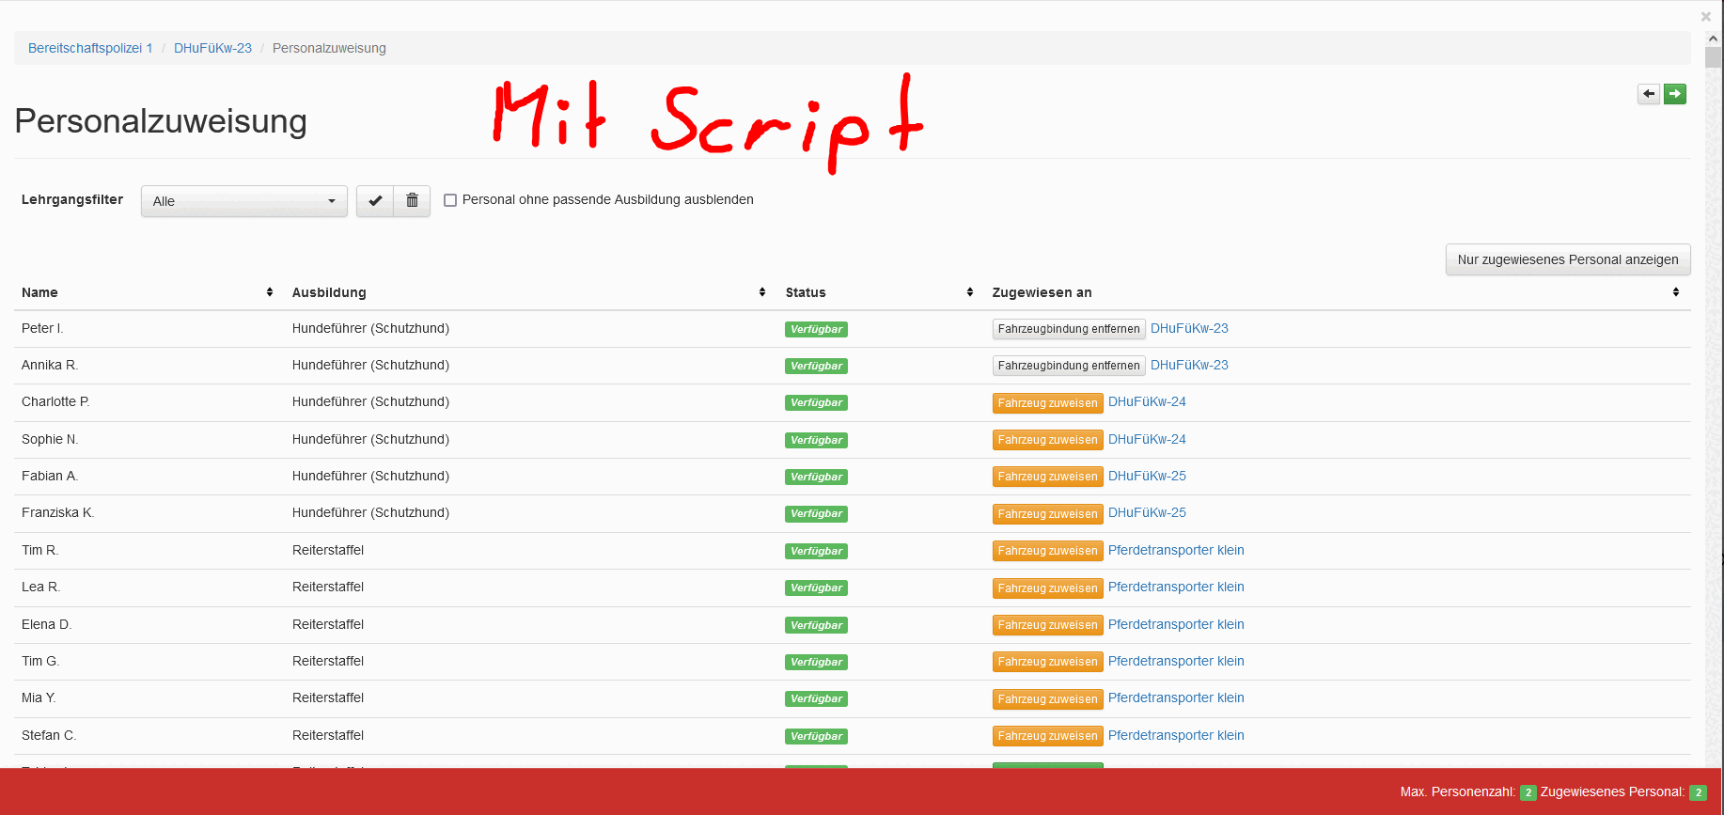Go to previous vehicle with left arrow

pos(1648,94)
